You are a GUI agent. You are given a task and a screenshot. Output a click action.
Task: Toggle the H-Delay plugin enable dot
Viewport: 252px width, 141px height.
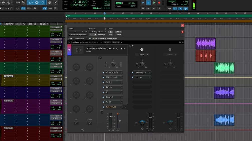[133, 77]
